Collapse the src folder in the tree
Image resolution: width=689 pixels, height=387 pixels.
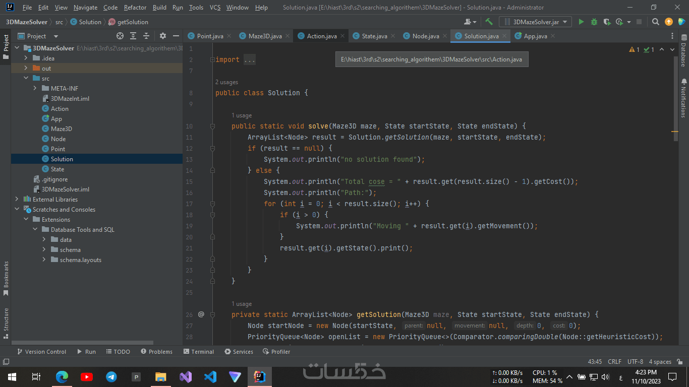coord(26,78)
